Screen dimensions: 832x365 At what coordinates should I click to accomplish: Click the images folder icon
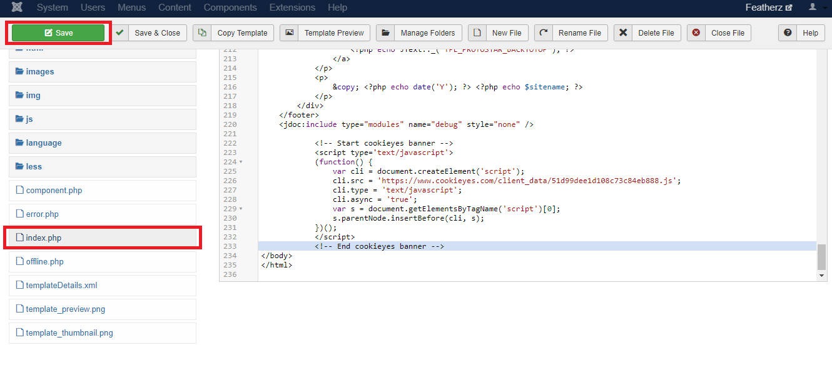19,71
